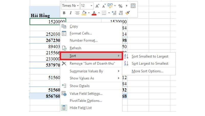205x116 pixels.
Task: Click Refresh in the context menu
Action: (x=91, y=48)
